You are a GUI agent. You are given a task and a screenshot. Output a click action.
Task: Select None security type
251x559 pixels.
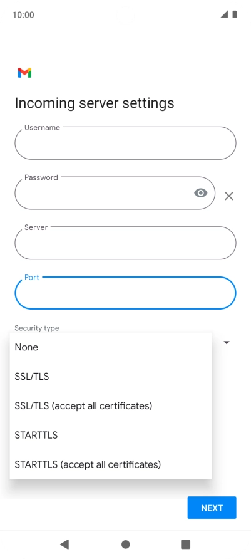click(111, 347)
